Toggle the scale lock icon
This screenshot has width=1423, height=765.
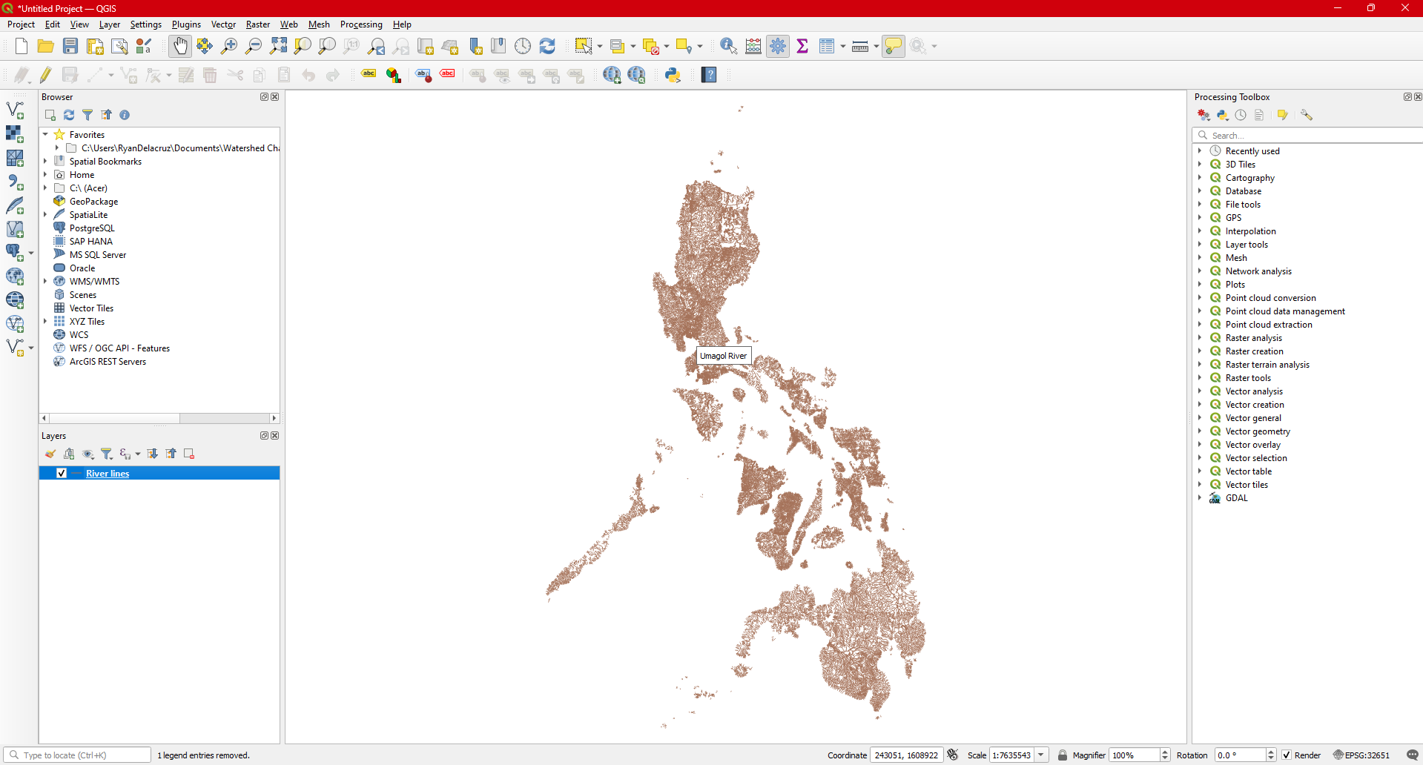[x=1063, y=755]
